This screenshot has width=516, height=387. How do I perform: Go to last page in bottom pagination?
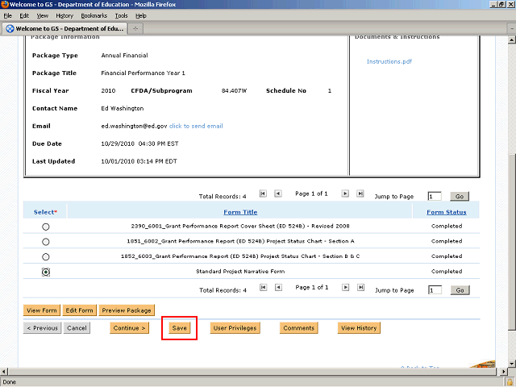(x=360, y=287)
